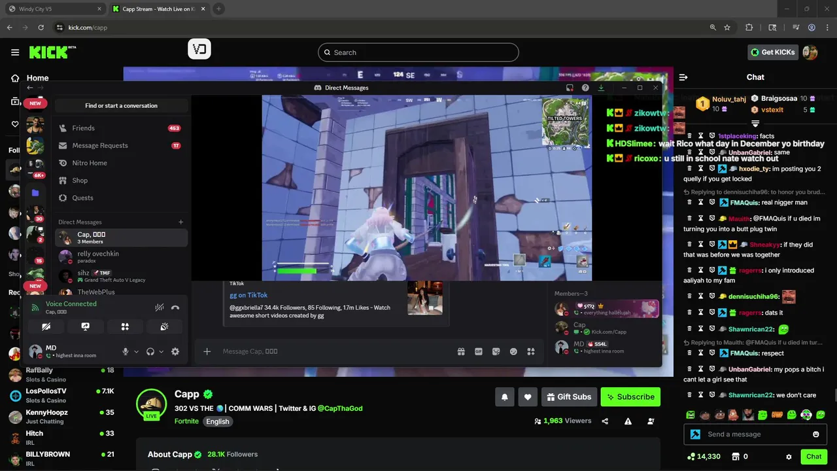Screen dimensions: 837x471
Task: Open Discord soundboard button
Action: [x=164, y=326]
